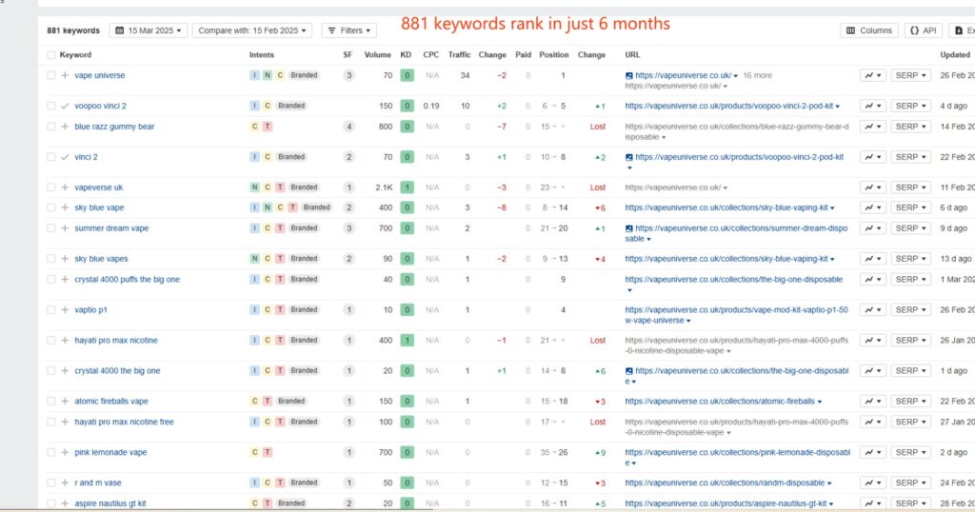Viewport: 975px width, 512px height.
Task: Tick checkbox for blue razz gummy bear row
Action: pos(51,127)
